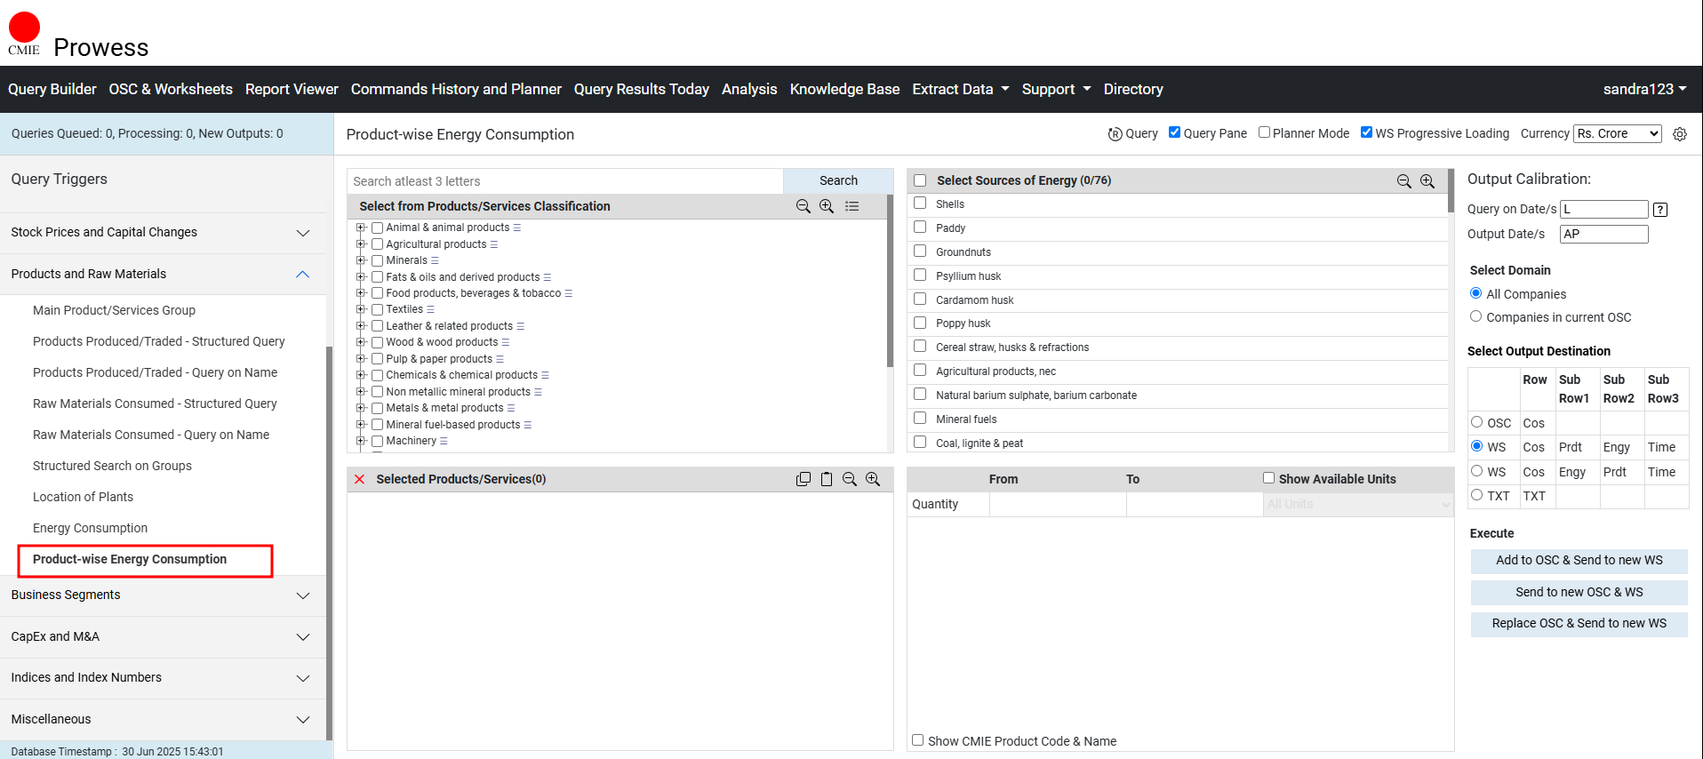Copy selected products using the copy icon
The width and height of the screenshot is (1703, 759).
(804, 479)
